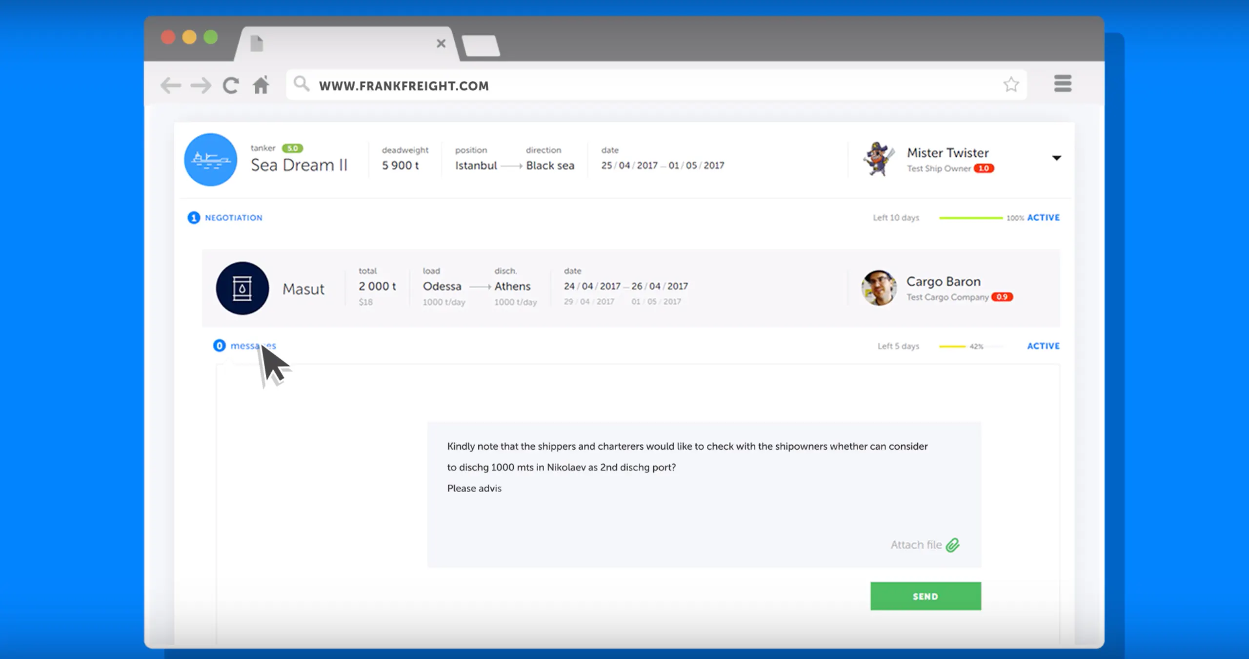The height and width of the screenshot is (659, 1249).
Task: Click the Negotiation step 1 icon
Action: click(194, 218)
